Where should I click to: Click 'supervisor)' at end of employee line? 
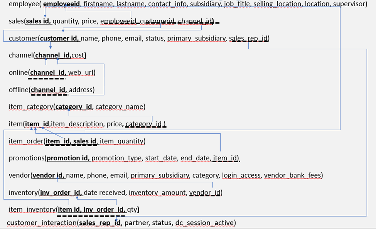(x=350, y=4)
